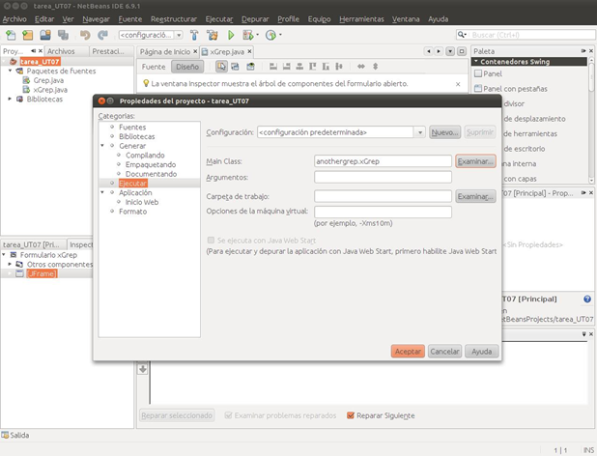597x456 pixels.
Task: Open the Depurar menu
Action: point(255,19)
